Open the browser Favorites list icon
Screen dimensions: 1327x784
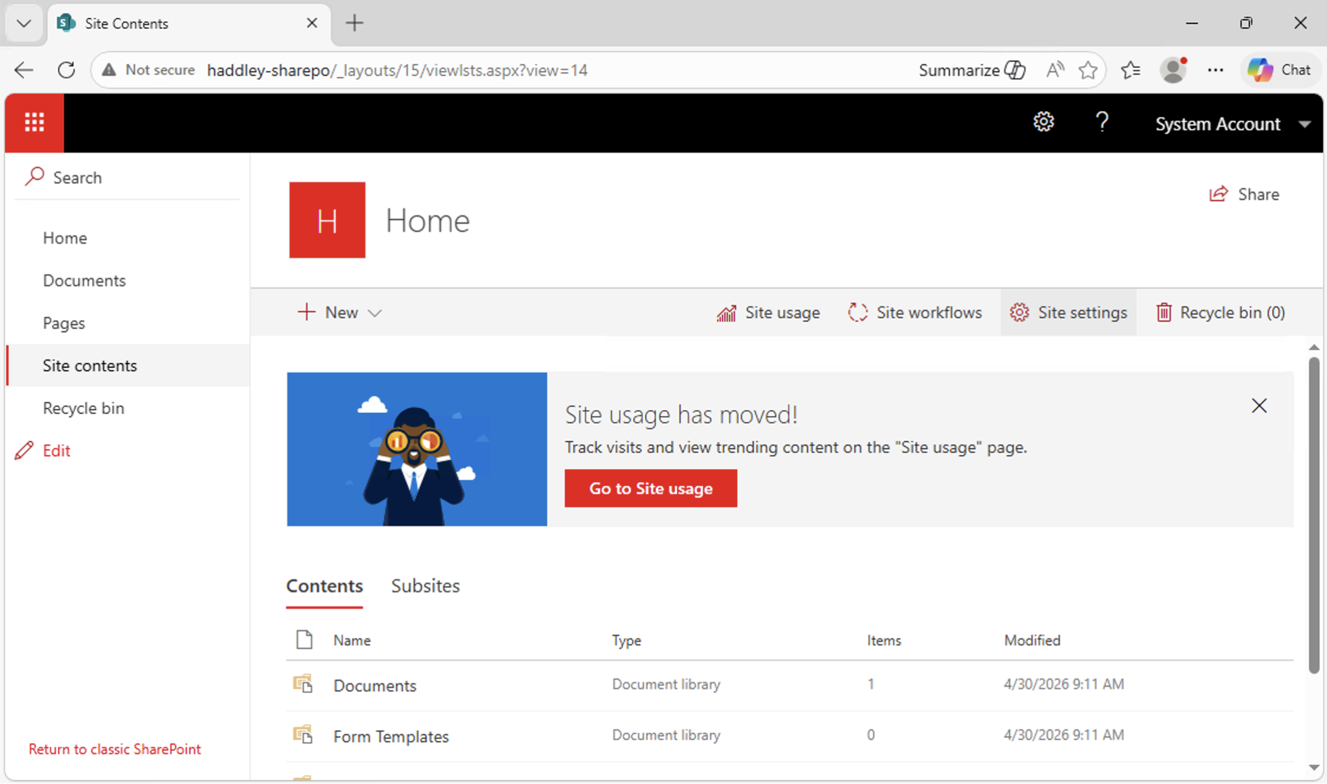point(1130,70)
